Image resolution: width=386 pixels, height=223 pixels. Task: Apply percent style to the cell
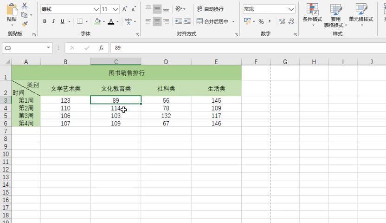pyautogui.click(x=261, y=21)
